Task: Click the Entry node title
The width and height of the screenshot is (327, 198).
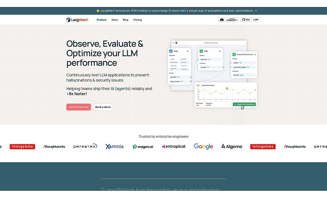Action: (x=176, y=51)
